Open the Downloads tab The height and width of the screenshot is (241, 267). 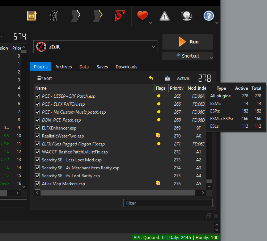tap(127, 67)
